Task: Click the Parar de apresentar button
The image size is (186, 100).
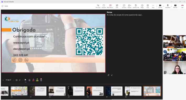Action: pyautogui.click(x=110, y=6)
